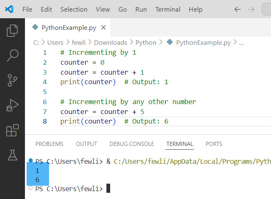
Task: Select the PythonExample.py editor tab
Action: point(69,28)
